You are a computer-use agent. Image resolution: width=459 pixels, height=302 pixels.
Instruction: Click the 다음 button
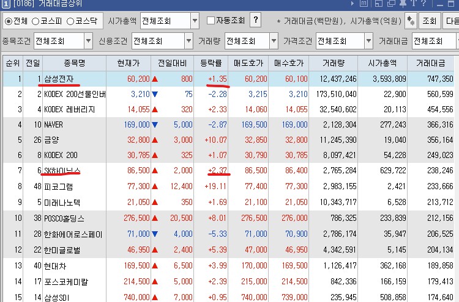[451, 21]
